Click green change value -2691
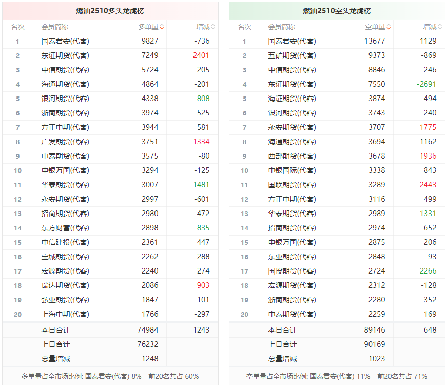447x388 pixels. [426, 84]
